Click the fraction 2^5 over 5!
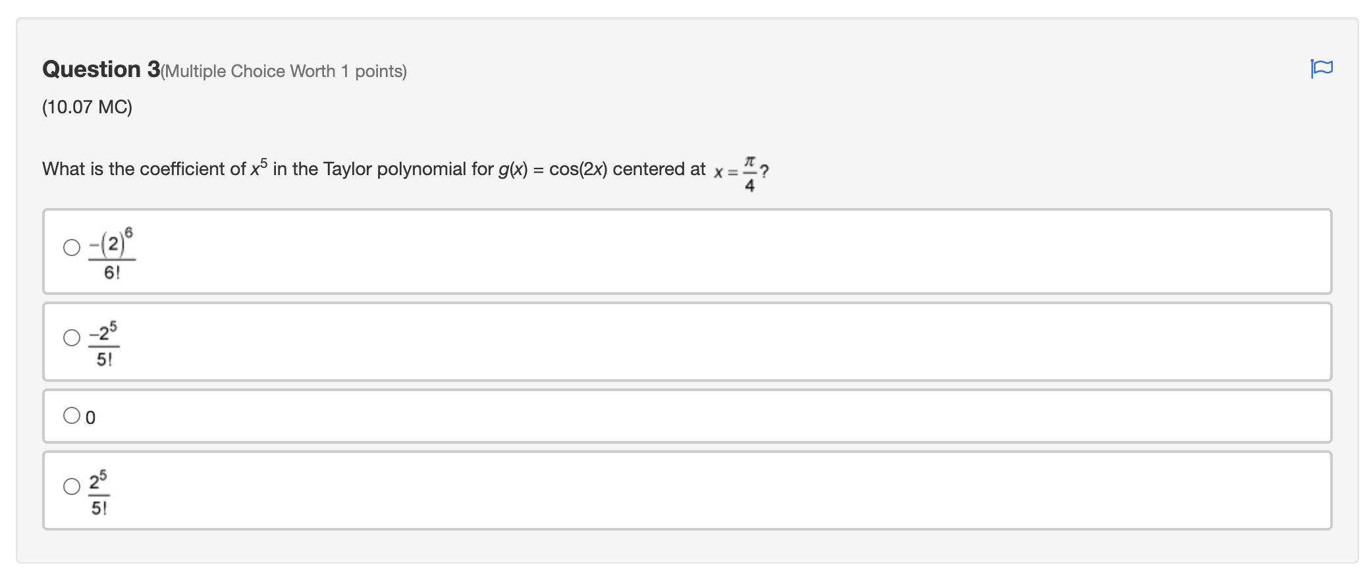Viewport: 1371px width, 578px height. (x=99, y=490)
